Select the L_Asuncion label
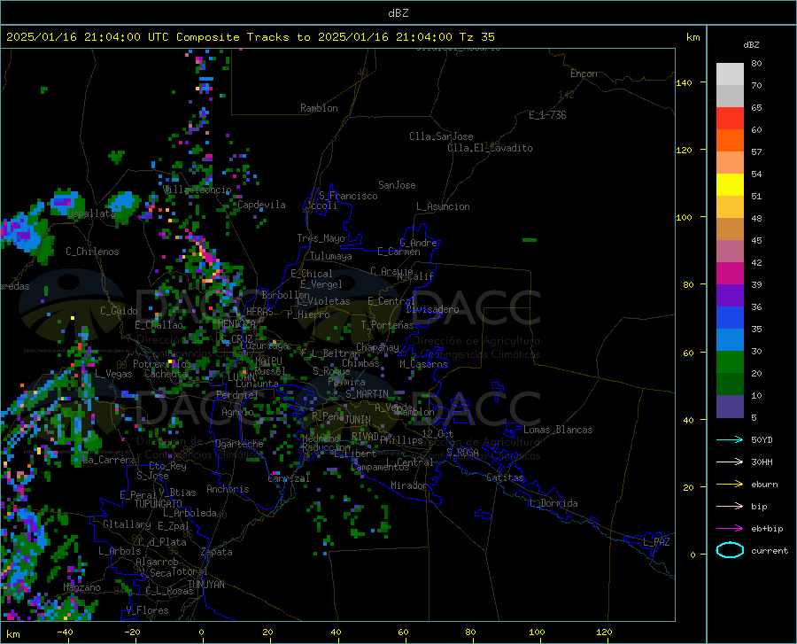The height and width of the screenshot is (644, 797). tap(443, 206)
